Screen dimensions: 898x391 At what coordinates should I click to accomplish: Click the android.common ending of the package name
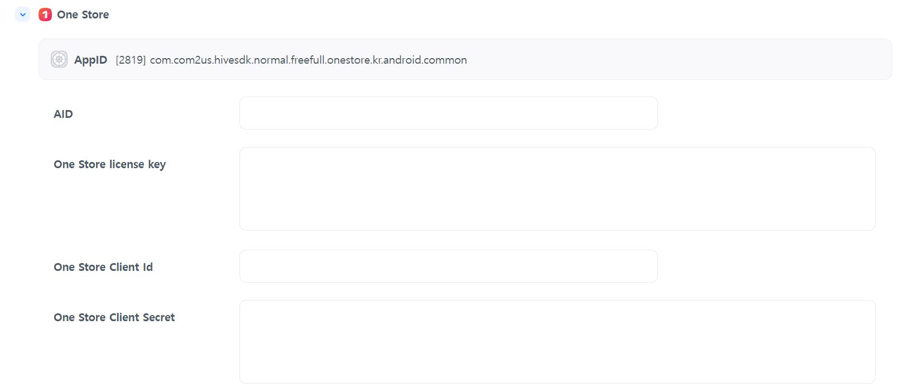click(x=425, y=60)
